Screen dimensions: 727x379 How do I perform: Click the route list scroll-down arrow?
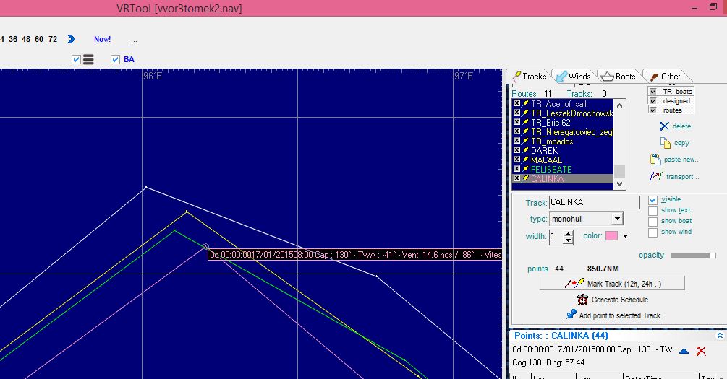click(x=619, y=183)
